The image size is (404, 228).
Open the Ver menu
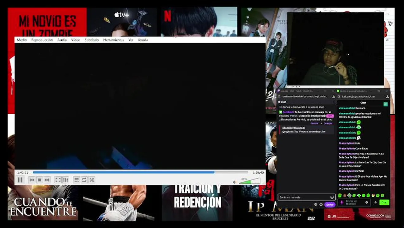tap(131, 40)
